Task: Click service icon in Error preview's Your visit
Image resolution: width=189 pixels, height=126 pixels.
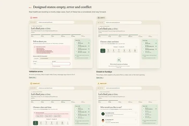Action: [76, 43]
